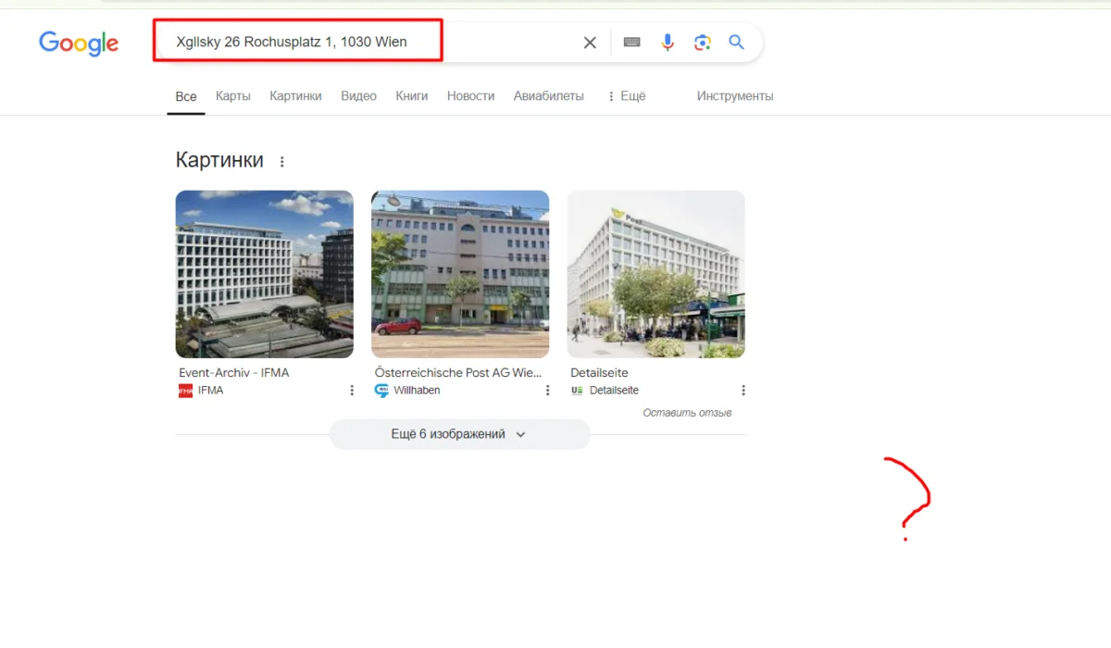Switch to the Все tab
The width and height of the screenshot is (1111, 648).
coord(186,96)
